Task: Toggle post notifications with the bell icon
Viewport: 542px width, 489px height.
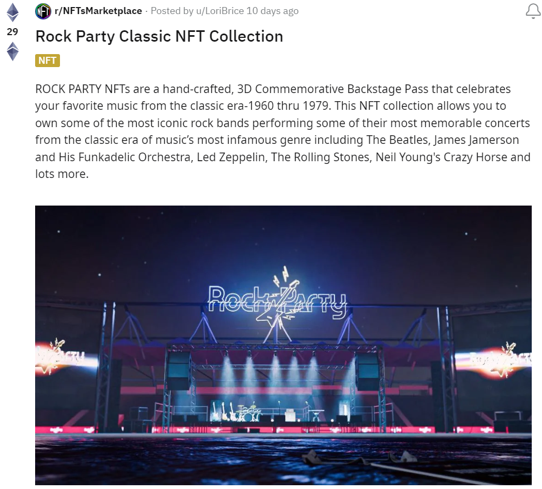Action: coord(533,11)
